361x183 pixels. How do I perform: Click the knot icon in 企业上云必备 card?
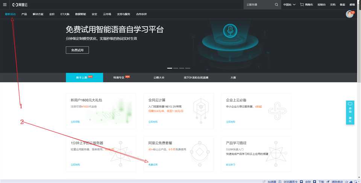(x=278, y=111)
